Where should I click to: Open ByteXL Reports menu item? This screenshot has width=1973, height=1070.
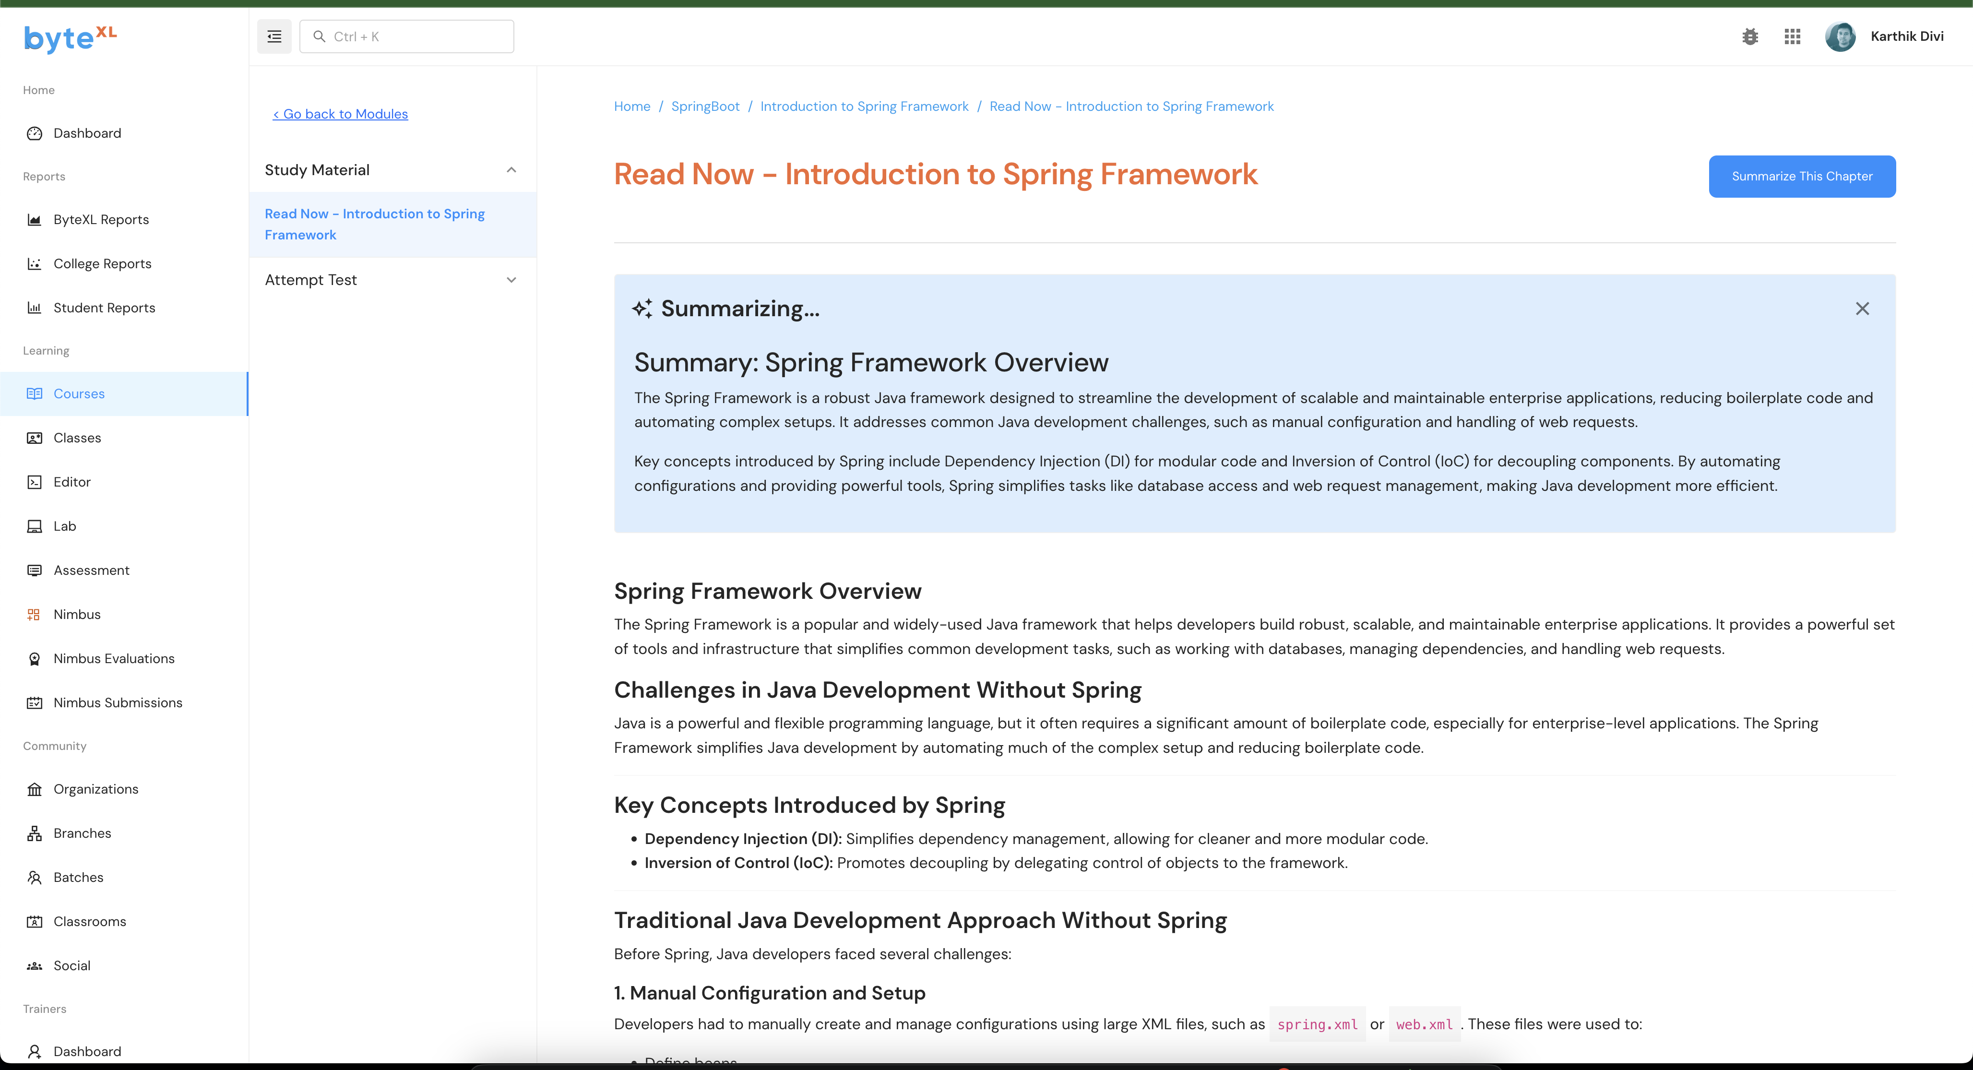124,220
